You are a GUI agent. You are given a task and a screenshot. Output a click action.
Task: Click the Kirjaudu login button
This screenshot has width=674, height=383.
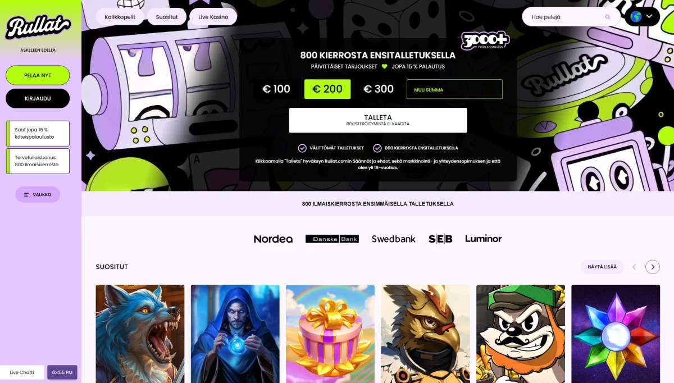point(38,98)
